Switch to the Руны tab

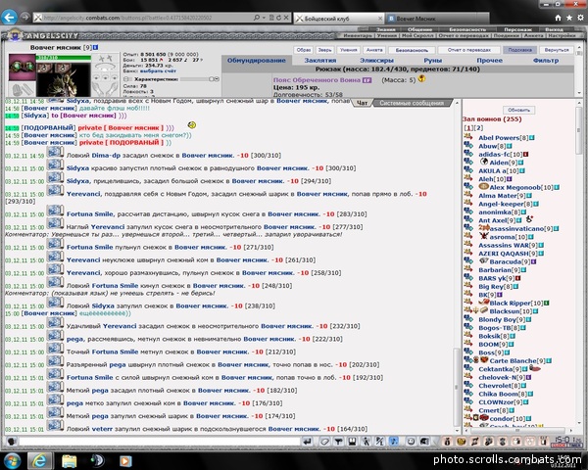pyautogui.click(x=432, y=61)
